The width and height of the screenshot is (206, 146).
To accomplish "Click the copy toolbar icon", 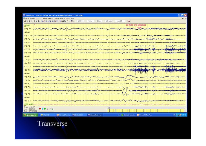I will coord(37,21).
